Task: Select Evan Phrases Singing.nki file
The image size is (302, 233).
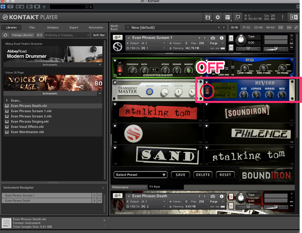Action: click(x=30, y=121)
